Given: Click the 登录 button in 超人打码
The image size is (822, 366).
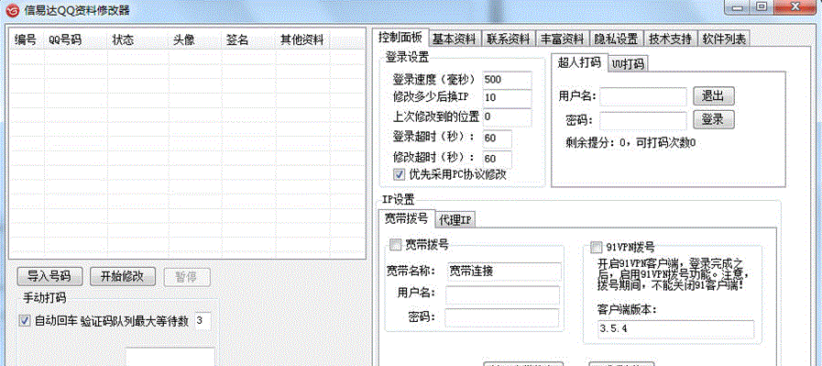Looking at the screenshot, I should pos(713,120).
